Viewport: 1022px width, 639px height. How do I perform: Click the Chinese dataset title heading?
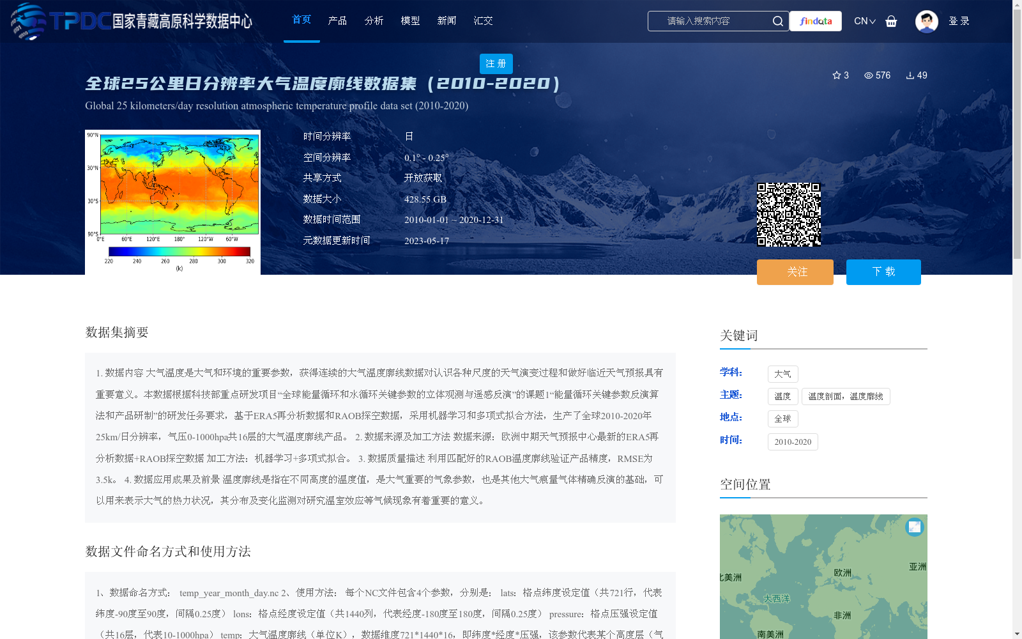click(323, 84)
